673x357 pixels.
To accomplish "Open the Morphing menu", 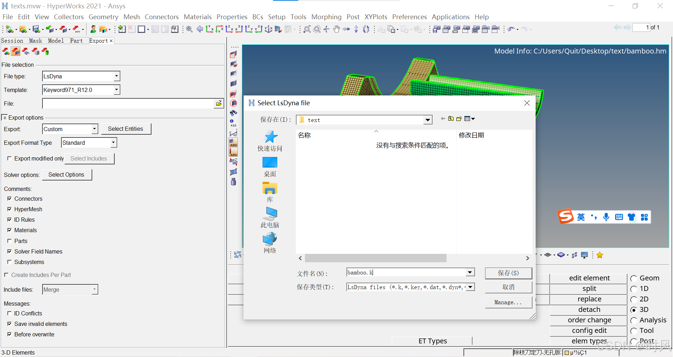I will pyautogui.click(x=326, y=17).
